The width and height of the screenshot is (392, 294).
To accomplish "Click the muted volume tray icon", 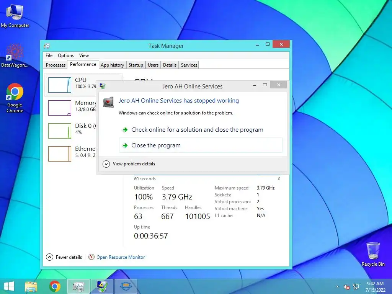I will tap(346, 287).
